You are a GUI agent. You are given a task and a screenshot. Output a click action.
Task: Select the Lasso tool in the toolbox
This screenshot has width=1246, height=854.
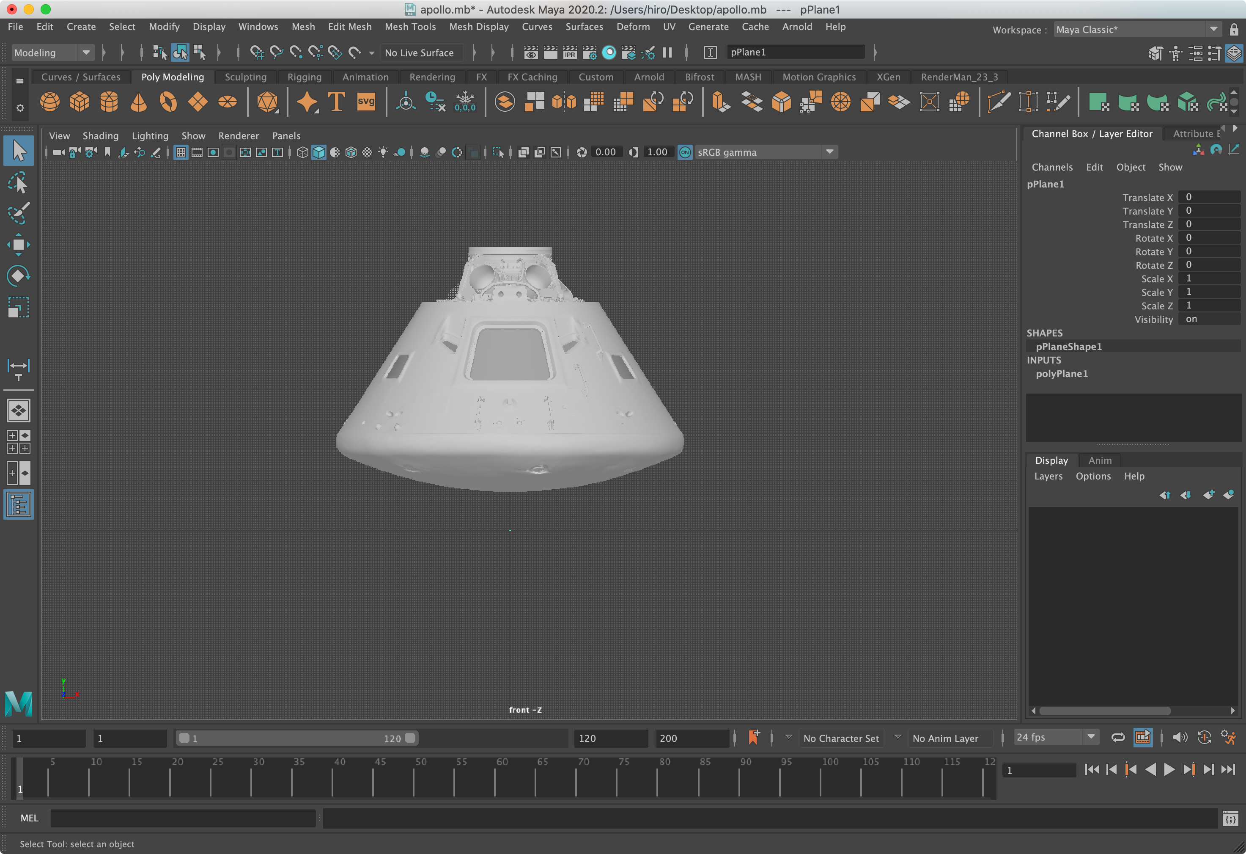pos(18,182)
